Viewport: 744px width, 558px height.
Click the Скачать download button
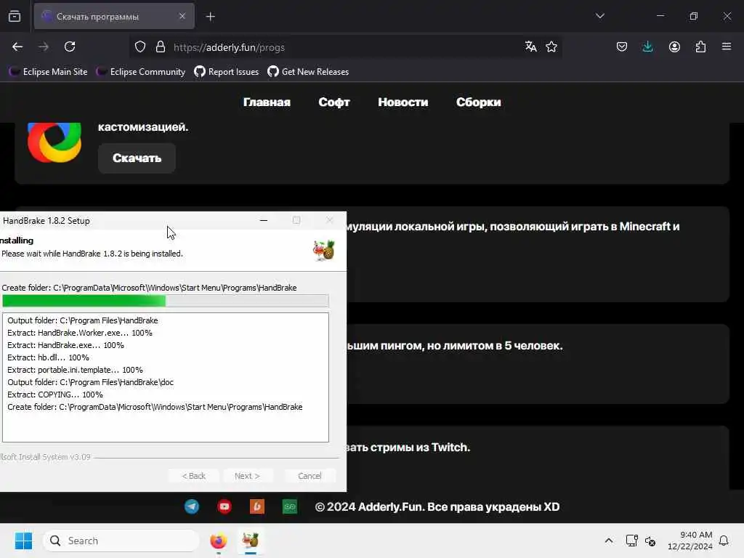[137, 158]
